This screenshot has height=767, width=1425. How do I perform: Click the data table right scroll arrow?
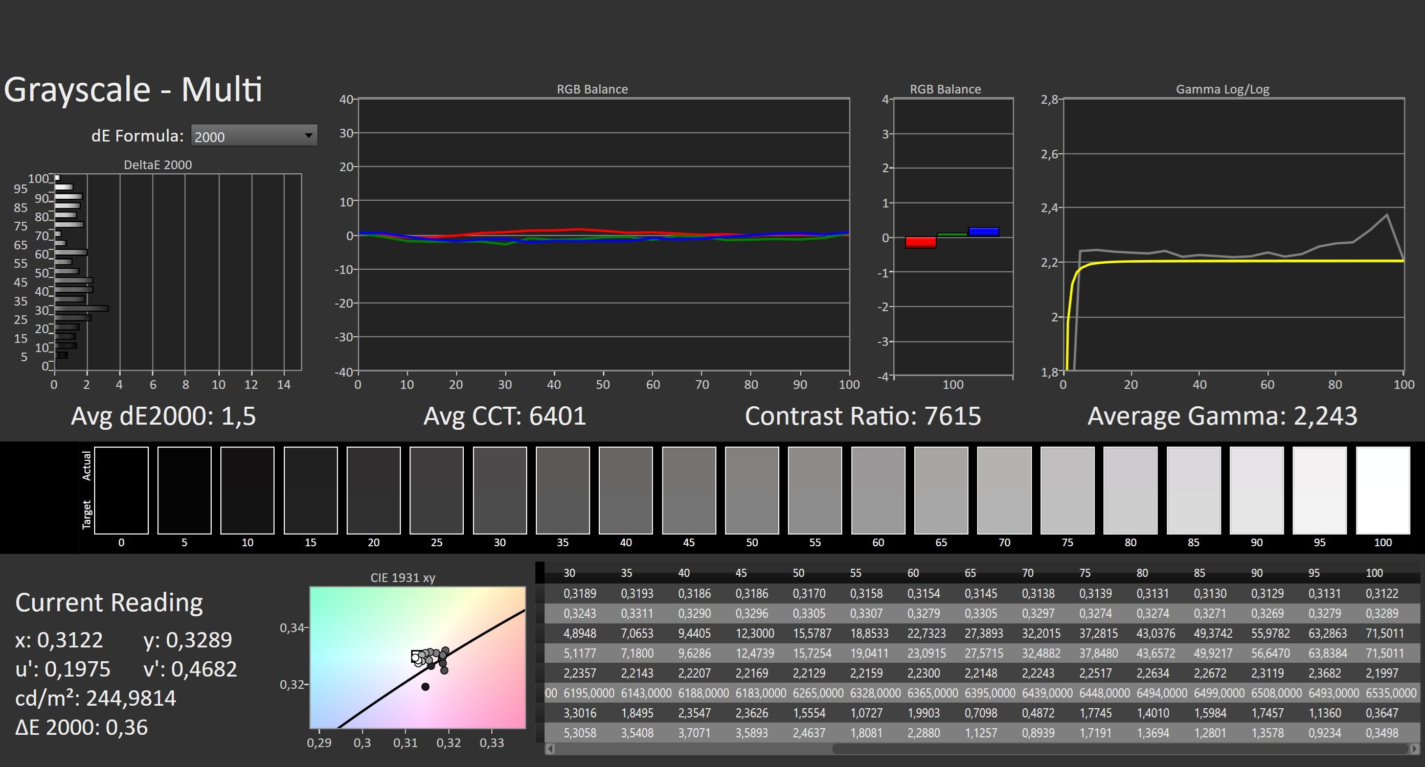1414,749
